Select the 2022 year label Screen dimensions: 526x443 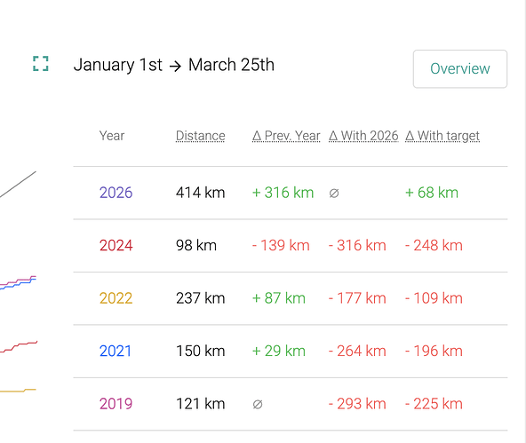click(116, 298)
